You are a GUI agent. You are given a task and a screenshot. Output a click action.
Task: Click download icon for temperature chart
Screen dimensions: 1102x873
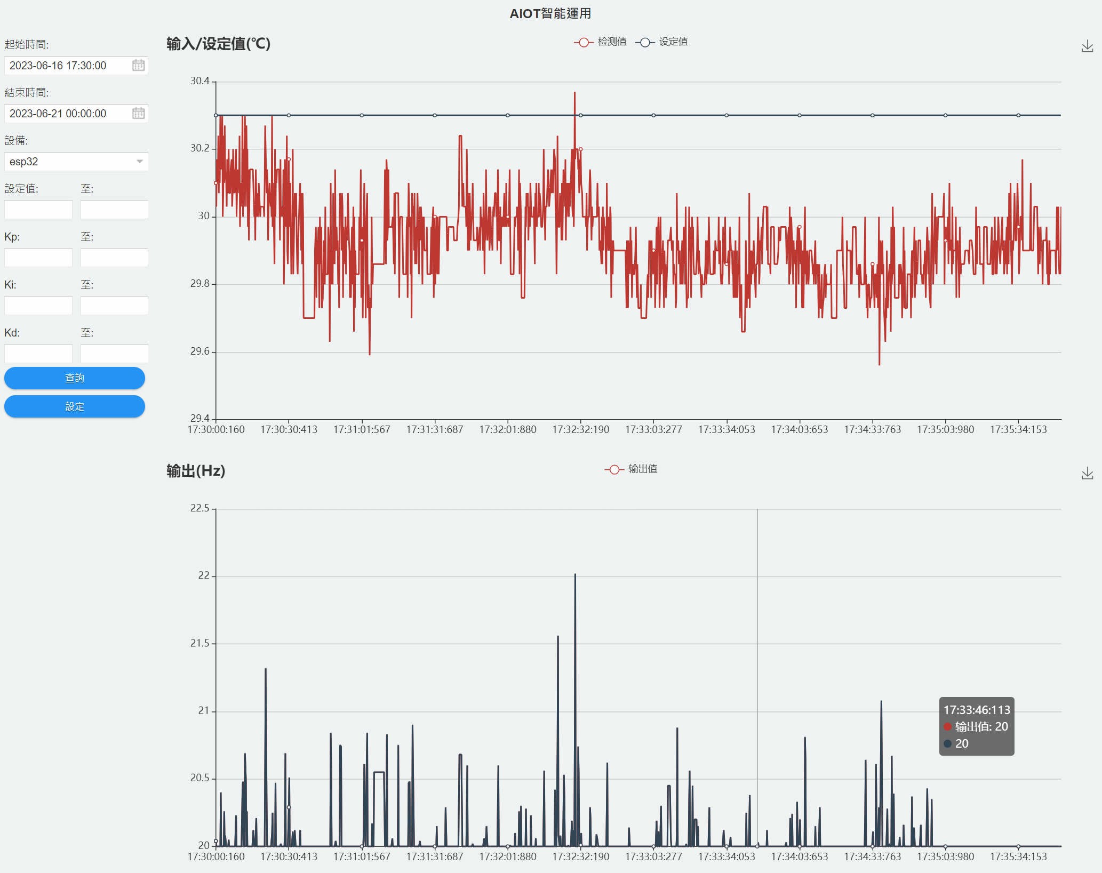click(x=1087, y=46)
